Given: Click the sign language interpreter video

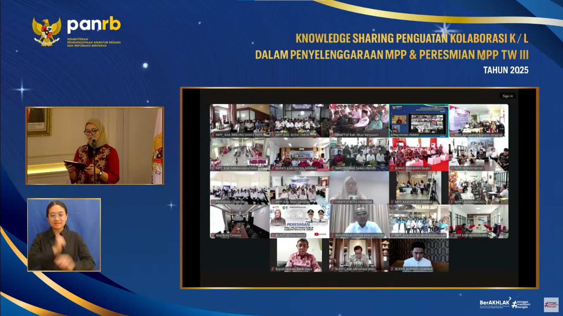Looking at the screenshot, I should [x=64, y=235].
